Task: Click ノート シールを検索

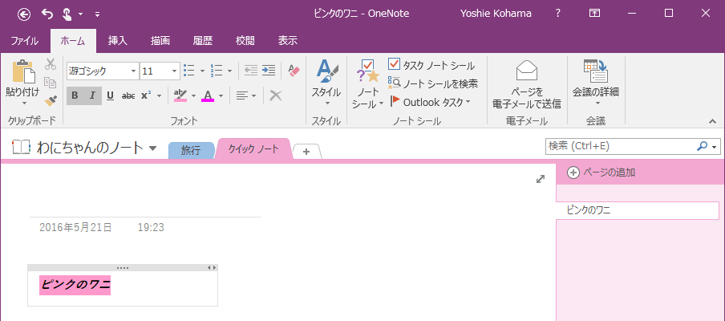Action: coord(433,83)
